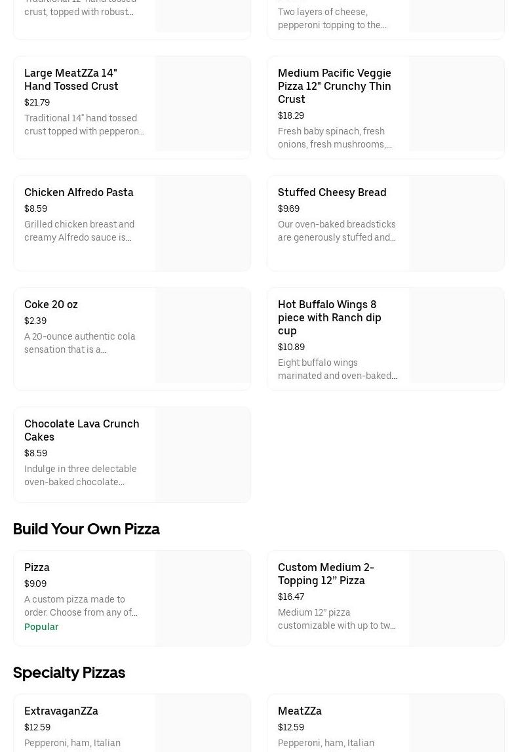The width and height of the screenshot is (527, 752).
Task: Click the Medium Pacific Veggie Pizza title
Action: click(334, 86)
